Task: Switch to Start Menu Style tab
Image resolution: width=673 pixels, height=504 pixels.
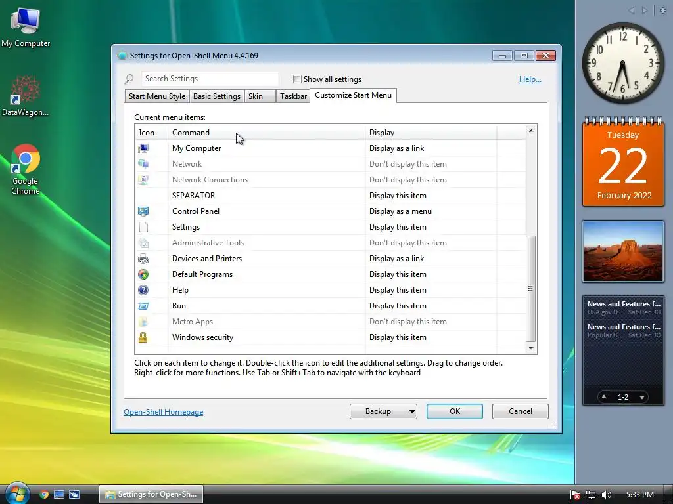Action: tap(157, 96)
